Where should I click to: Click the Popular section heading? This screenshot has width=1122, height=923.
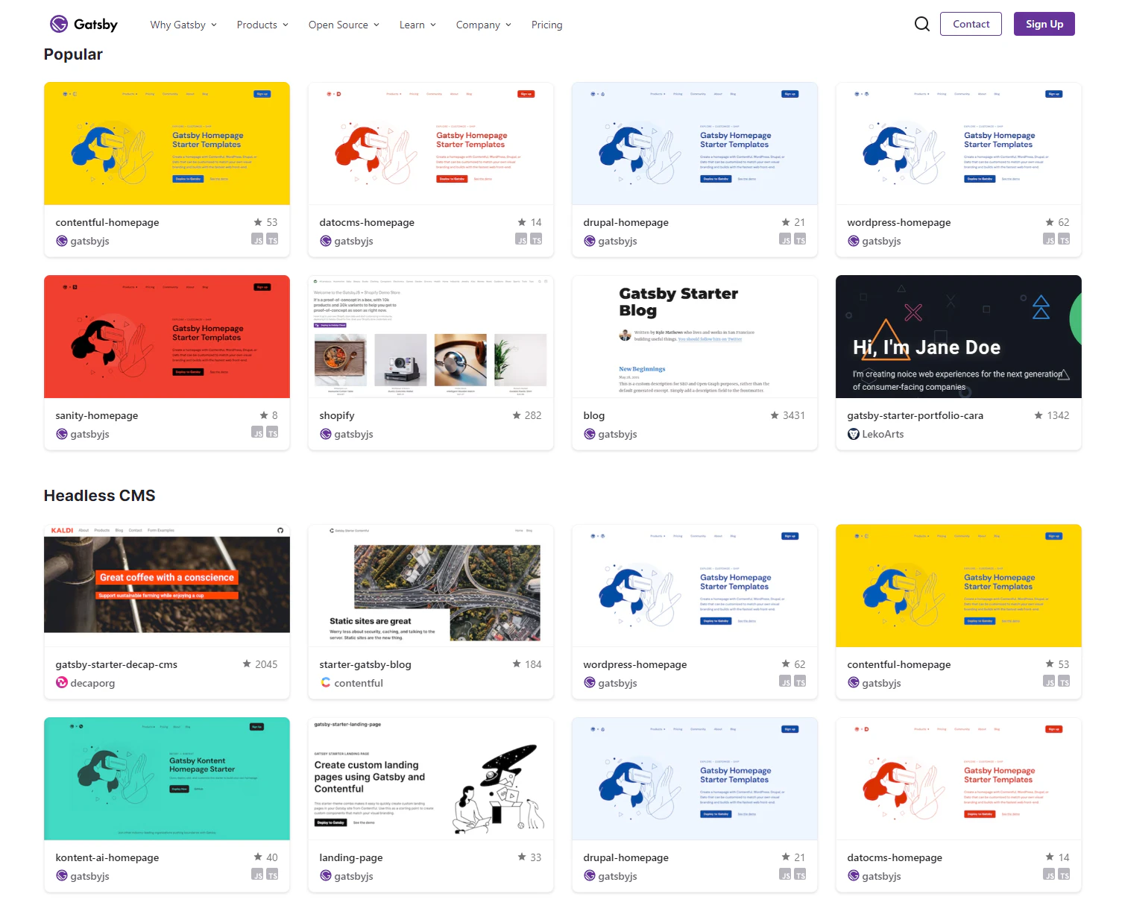click(x=73, y=54)
